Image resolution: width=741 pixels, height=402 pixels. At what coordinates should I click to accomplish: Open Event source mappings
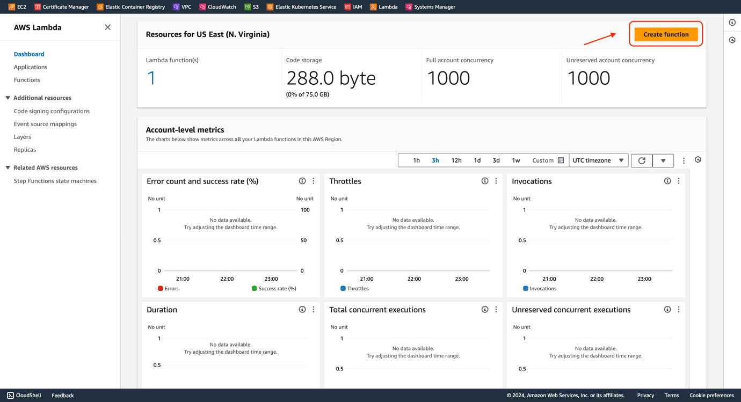[45, 124]
